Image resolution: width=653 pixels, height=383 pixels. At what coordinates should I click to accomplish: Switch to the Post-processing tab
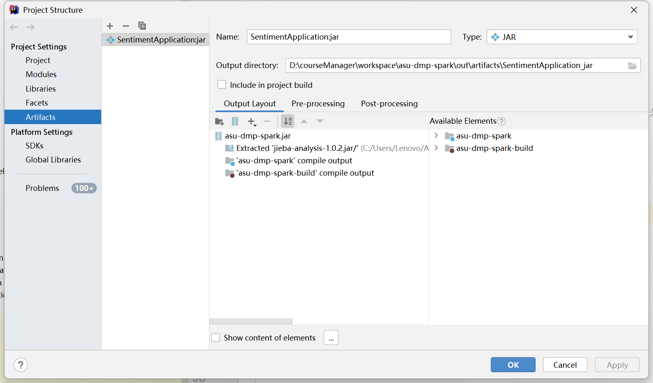[389, 103]
